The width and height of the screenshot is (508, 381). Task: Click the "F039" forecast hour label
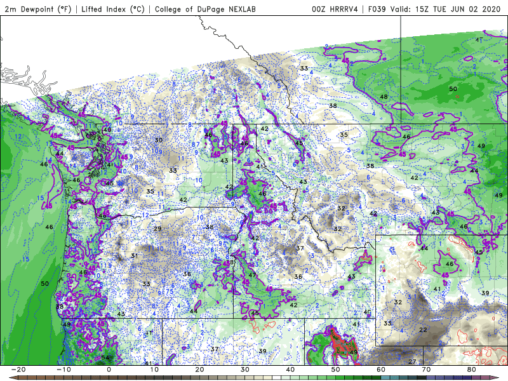point(377,9)
